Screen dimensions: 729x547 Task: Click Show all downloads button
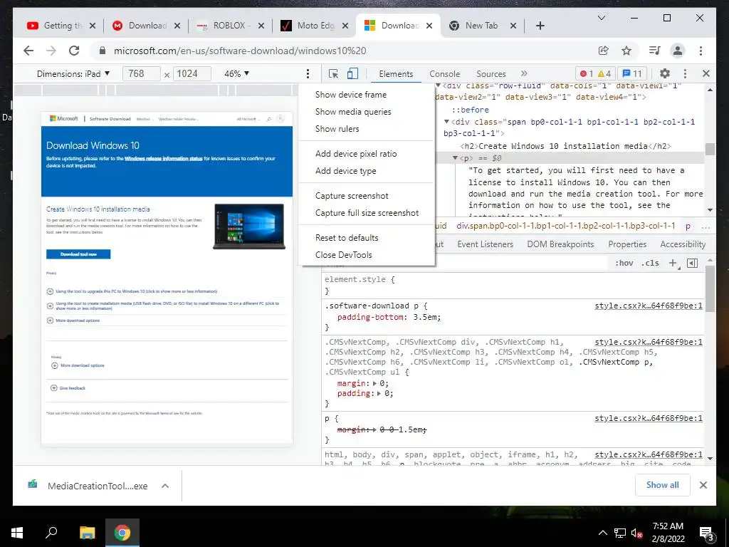[663, 484]
